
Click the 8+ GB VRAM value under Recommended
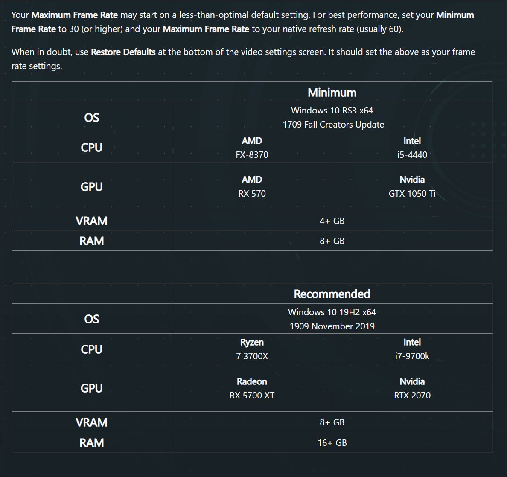pos(332,422)
